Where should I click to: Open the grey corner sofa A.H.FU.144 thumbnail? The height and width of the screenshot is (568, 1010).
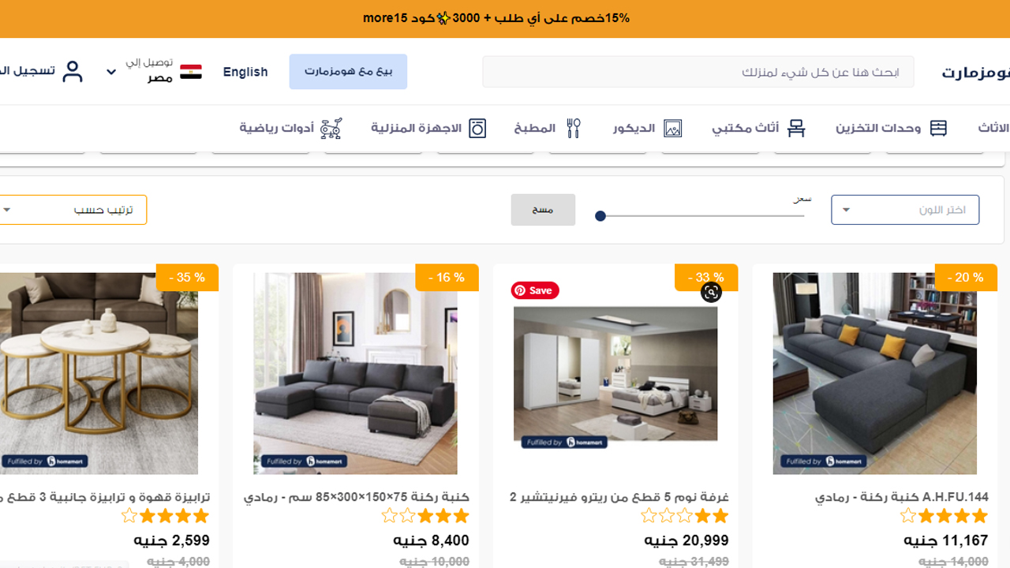pyautogui.click(x=875, y=373)
